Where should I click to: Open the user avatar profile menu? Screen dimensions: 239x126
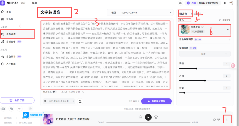(x=231, y=3)
